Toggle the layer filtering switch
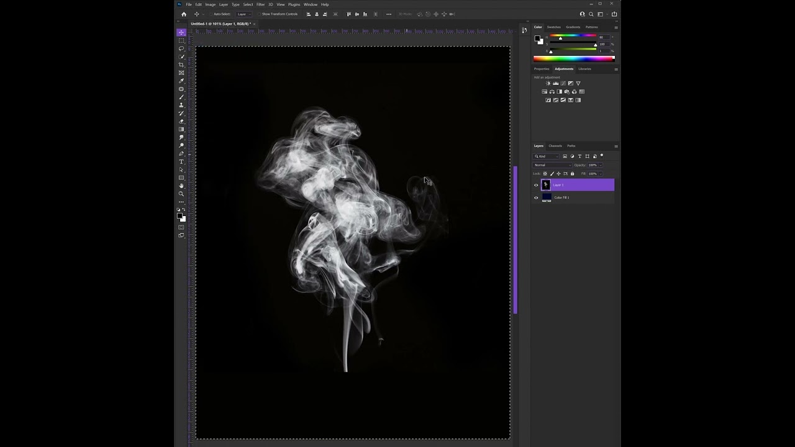 [602, 155]
